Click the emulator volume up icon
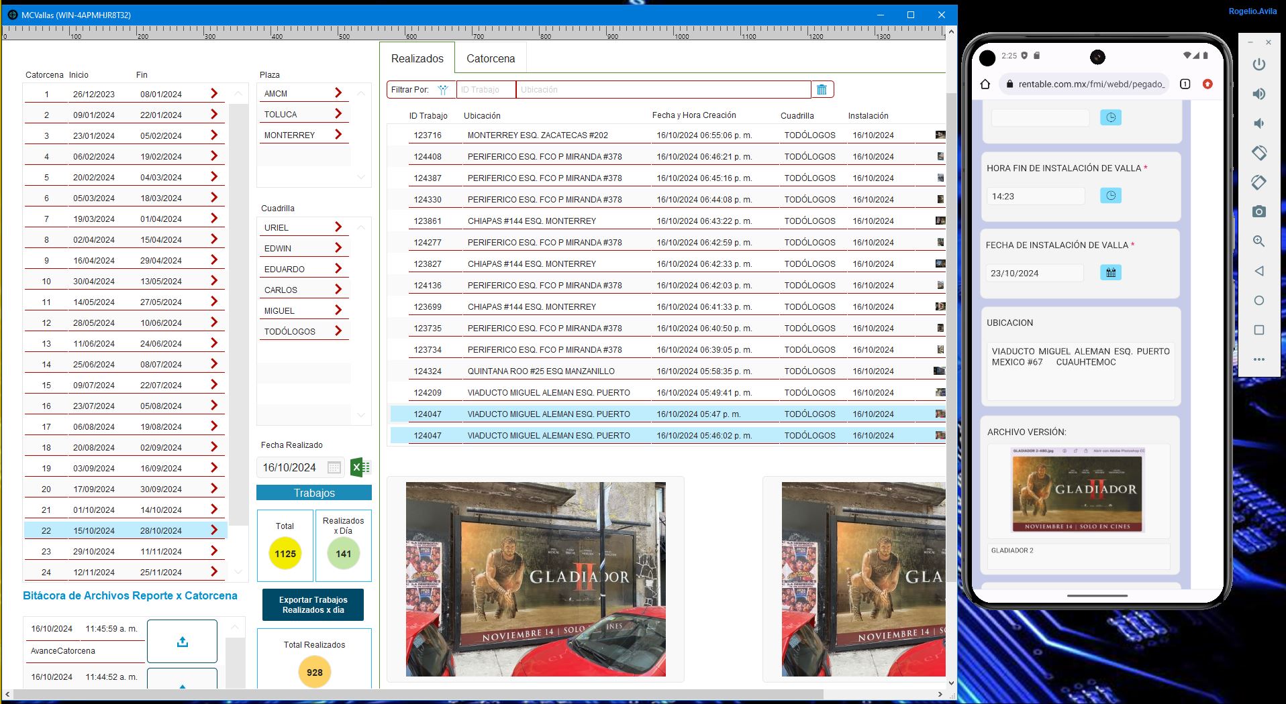 coord(1258,94)
